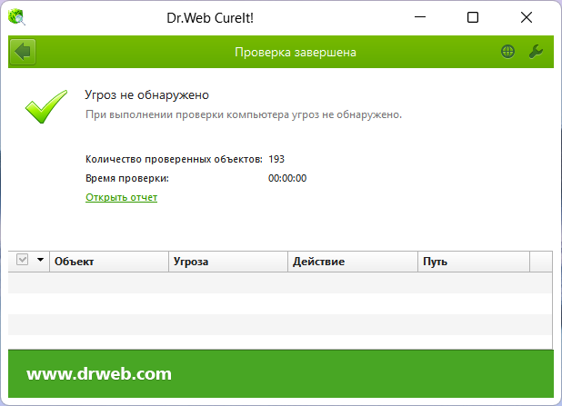
Task: Open the scan report via Открыть отчет
Action: click(x=121, y=197)
